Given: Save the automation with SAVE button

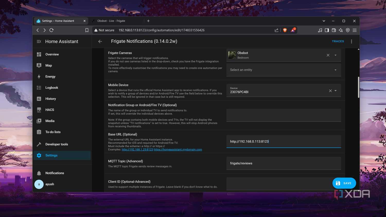Looking at the screenshot, I should click(x=344, y=183).
